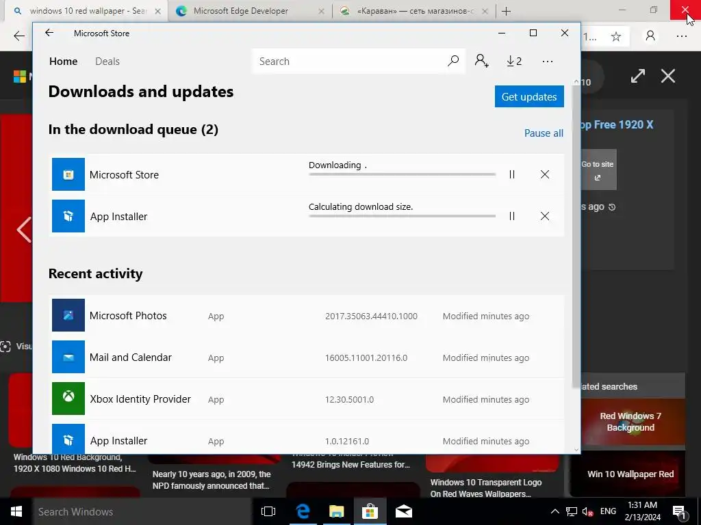Go to previous image with left arrow
This screenshot has height=525, width=701.
click(x=23, y=230)
